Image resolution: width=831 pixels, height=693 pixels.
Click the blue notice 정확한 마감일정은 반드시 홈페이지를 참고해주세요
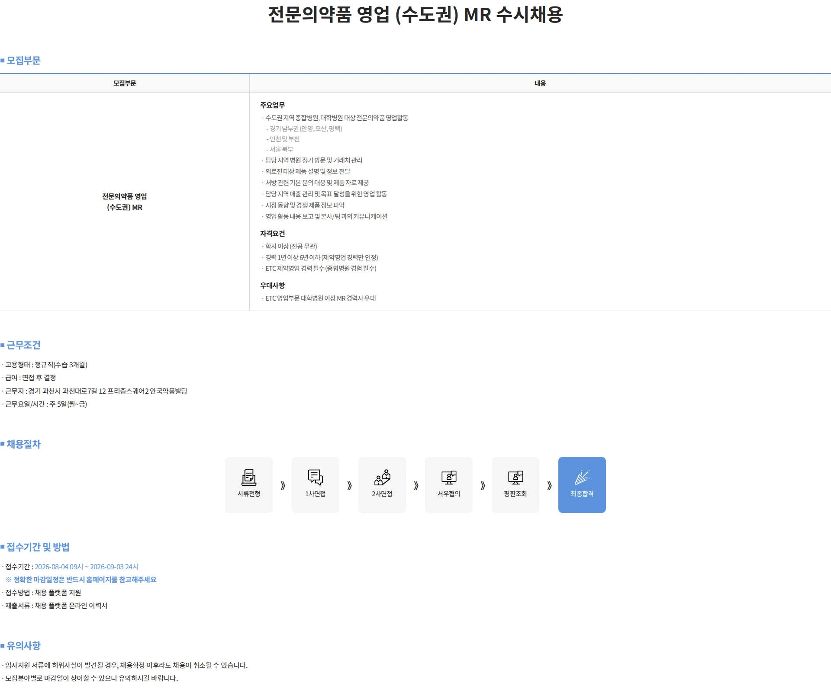[81, 580]
